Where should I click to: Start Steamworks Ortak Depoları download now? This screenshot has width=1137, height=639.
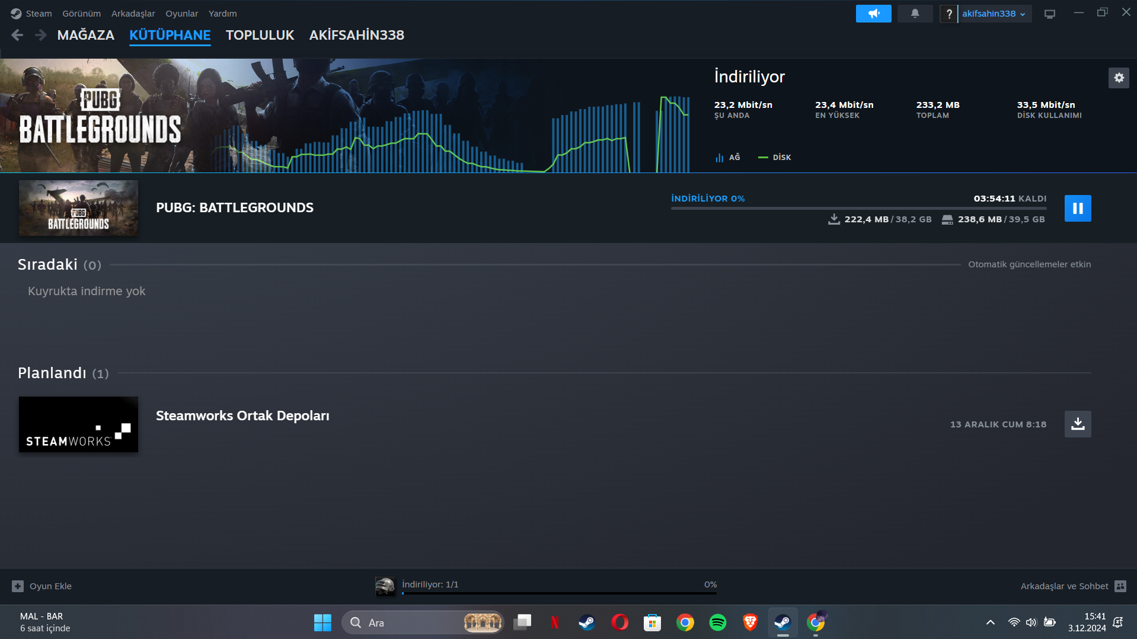click(1078, 424)
